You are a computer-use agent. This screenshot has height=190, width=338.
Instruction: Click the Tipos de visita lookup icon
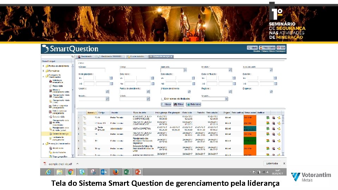point(271,70)
